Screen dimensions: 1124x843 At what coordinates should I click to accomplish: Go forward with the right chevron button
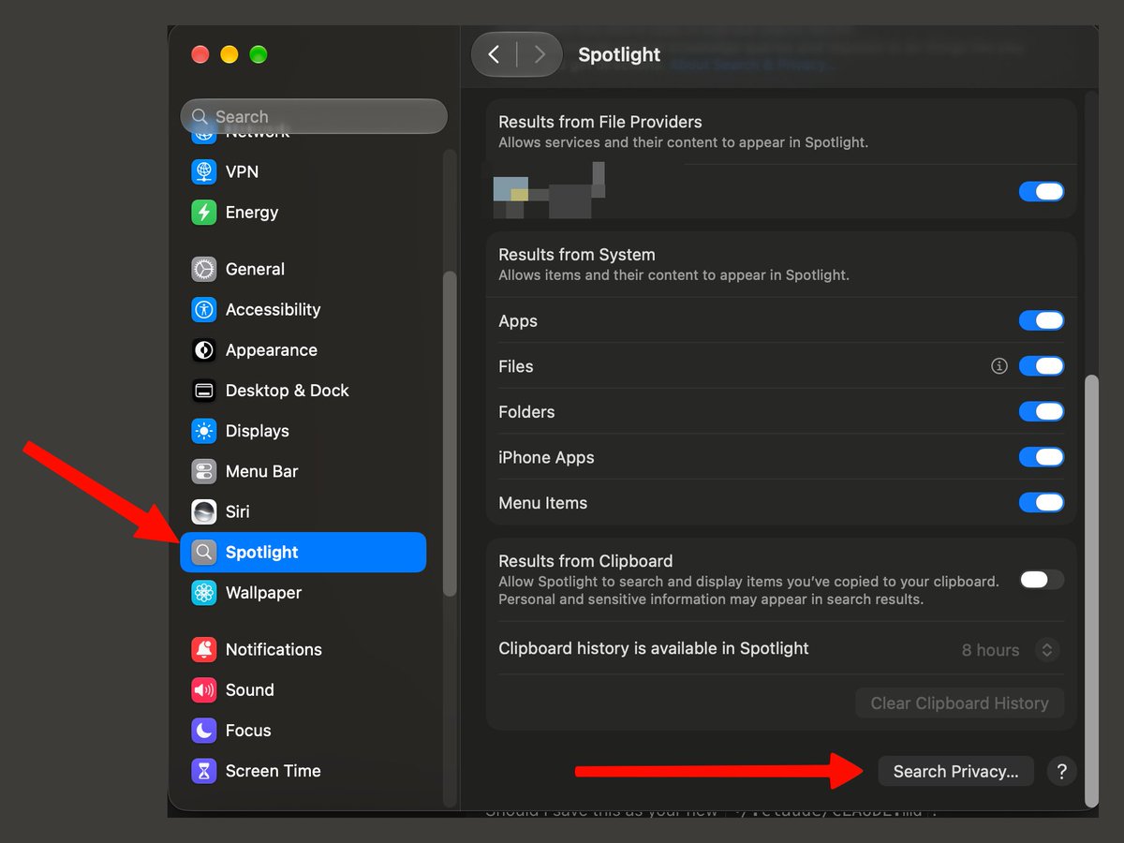(540, 54)
